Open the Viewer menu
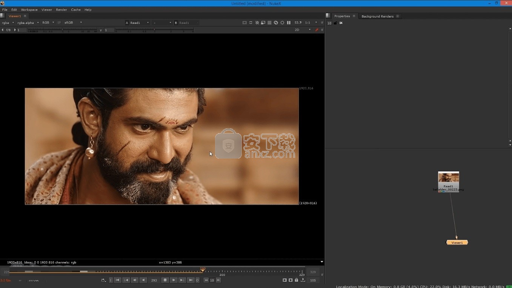512x288 pixels. pyautogui.click(x=47, y=10)
